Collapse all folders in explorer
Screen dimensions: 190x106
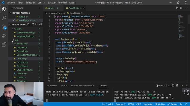tap(40, 24)
